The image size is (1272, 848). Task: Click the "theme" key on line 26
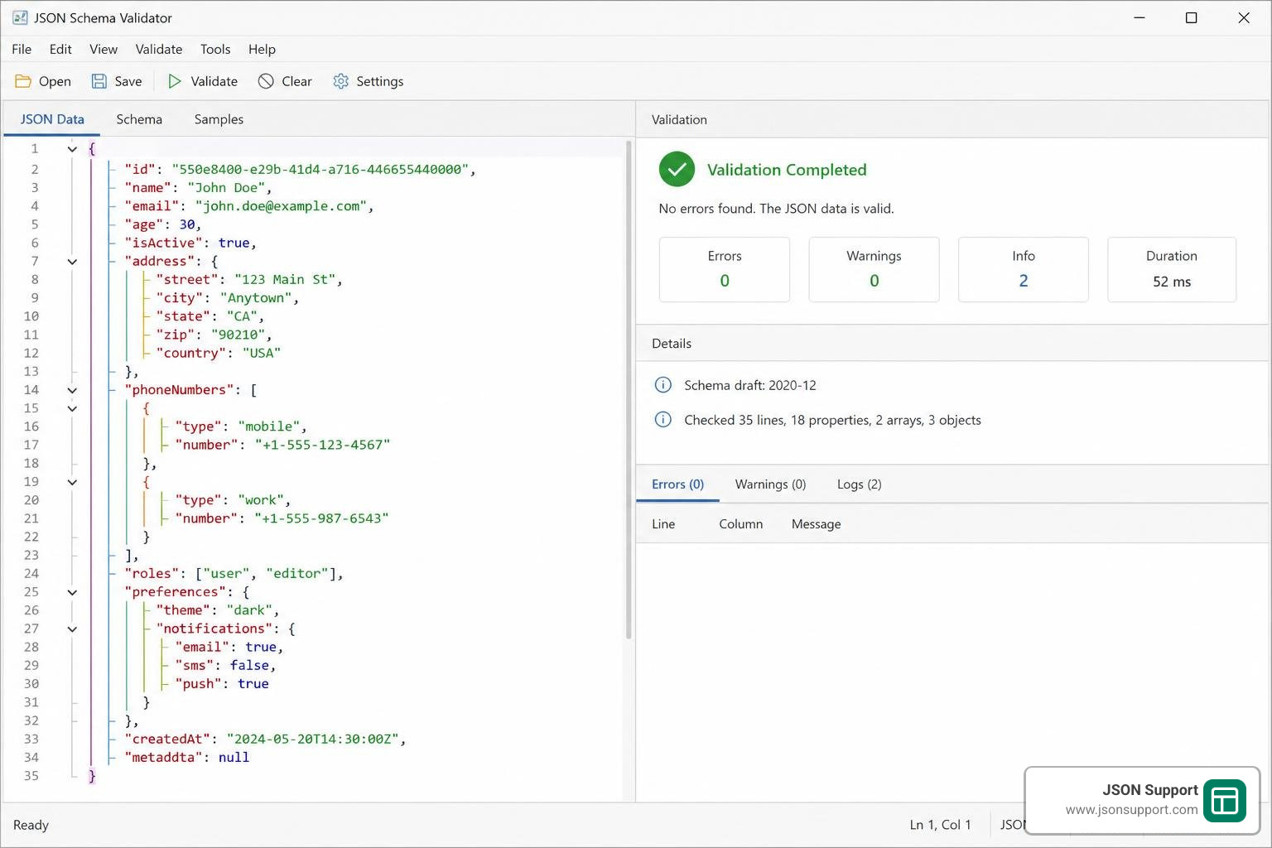coord(183,610)
